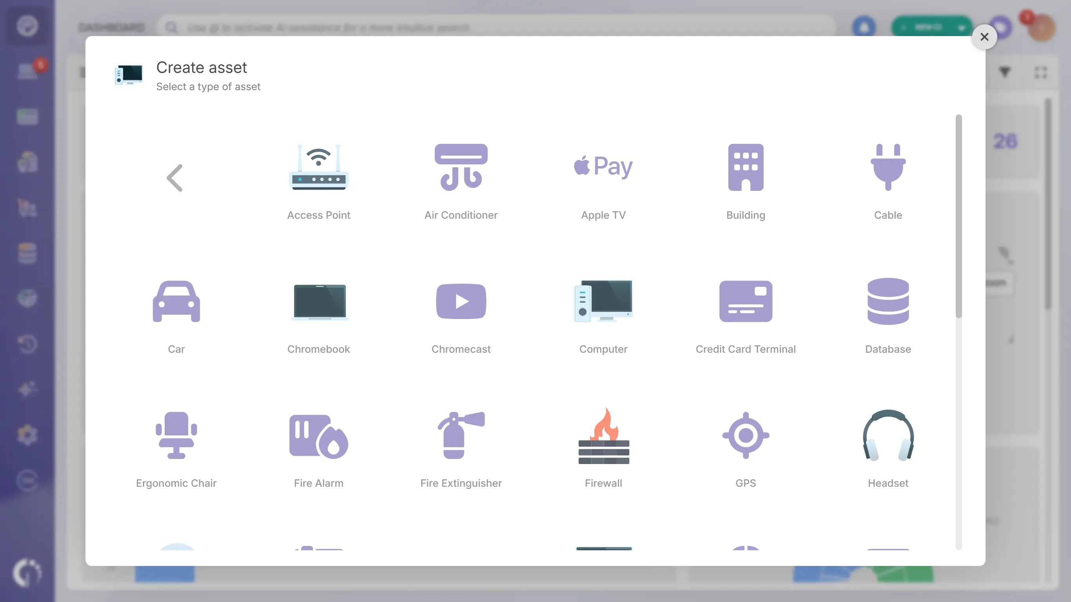
Task: Open the sidebar item with red badge
Action: pos(29,71)
